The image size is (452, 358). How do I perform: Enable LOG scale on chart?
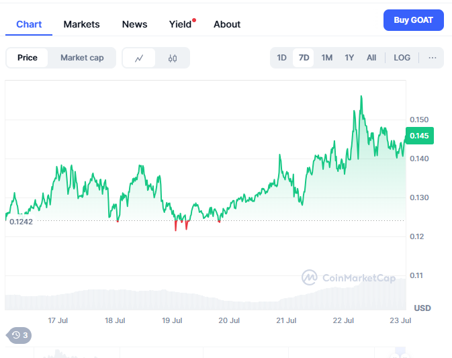pos(402,58)
